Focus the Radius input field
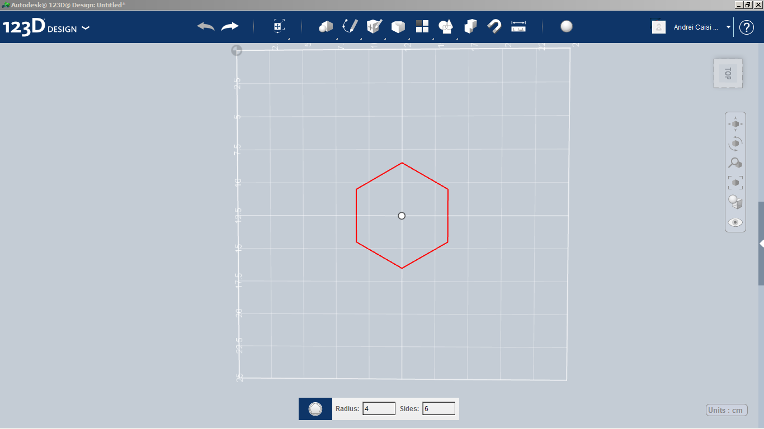Viewport: 764px width, 429px height. (379, 409)
